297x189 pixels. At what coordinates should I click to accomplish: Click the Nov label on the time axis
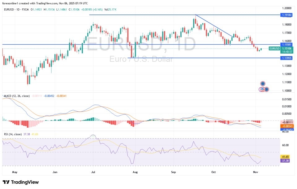click(255, 172)
